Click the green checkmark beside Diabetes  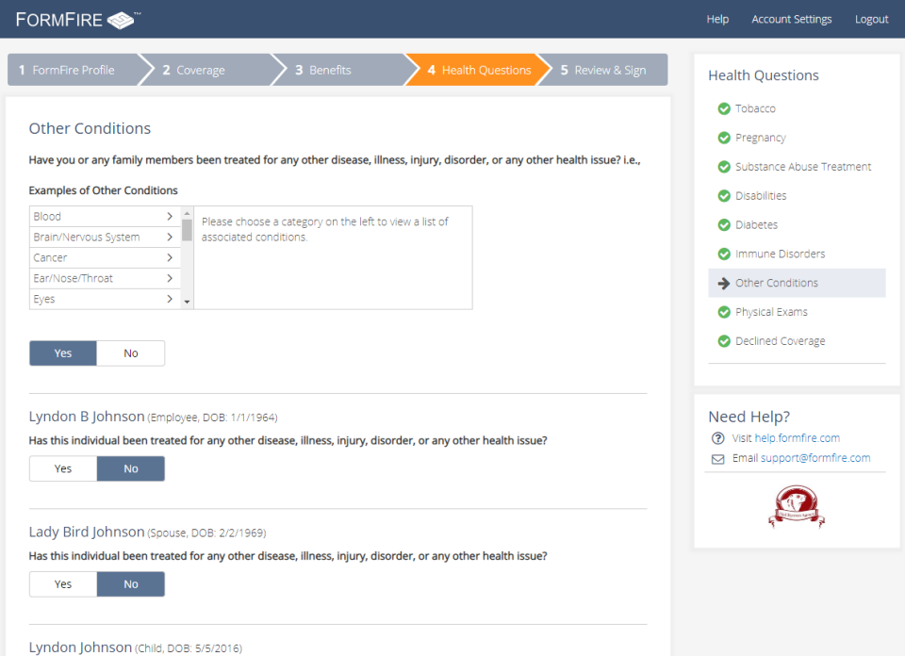coord(724,225)
